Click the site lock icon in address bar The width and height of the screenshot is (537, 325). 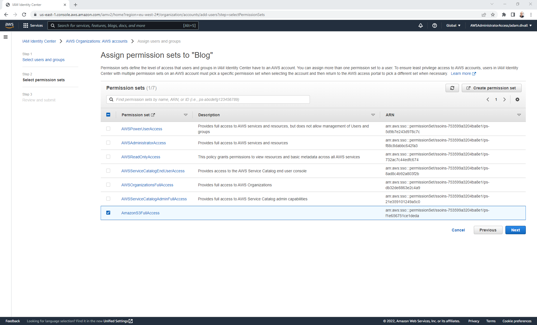click(35, 15)
